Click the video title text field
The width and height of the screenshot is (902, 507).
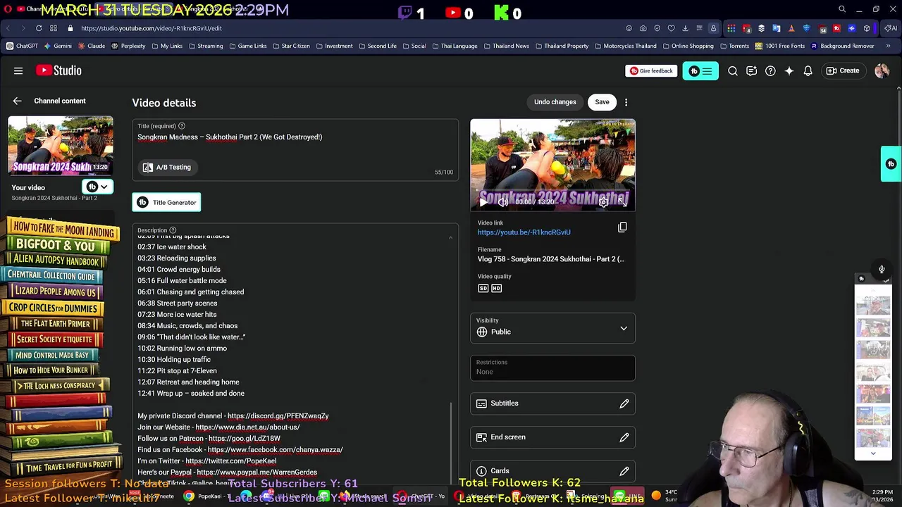[295, 137]
